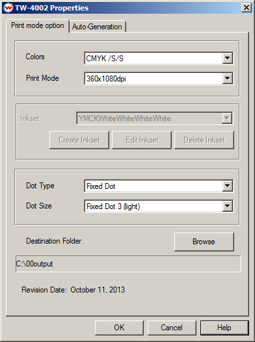255x342 pixels.
Task: Open the Colors dropdown arrow
Action: click(x=227, y=58)
